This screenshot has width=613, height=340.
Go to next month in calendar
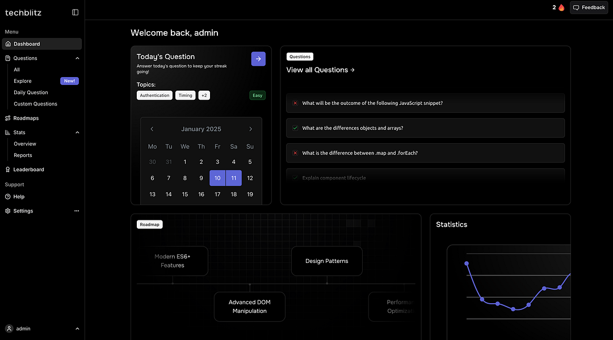[x=251, y=129]
